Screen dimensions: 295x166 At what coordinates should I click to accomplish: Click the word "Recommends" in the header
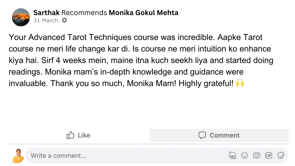84,13
